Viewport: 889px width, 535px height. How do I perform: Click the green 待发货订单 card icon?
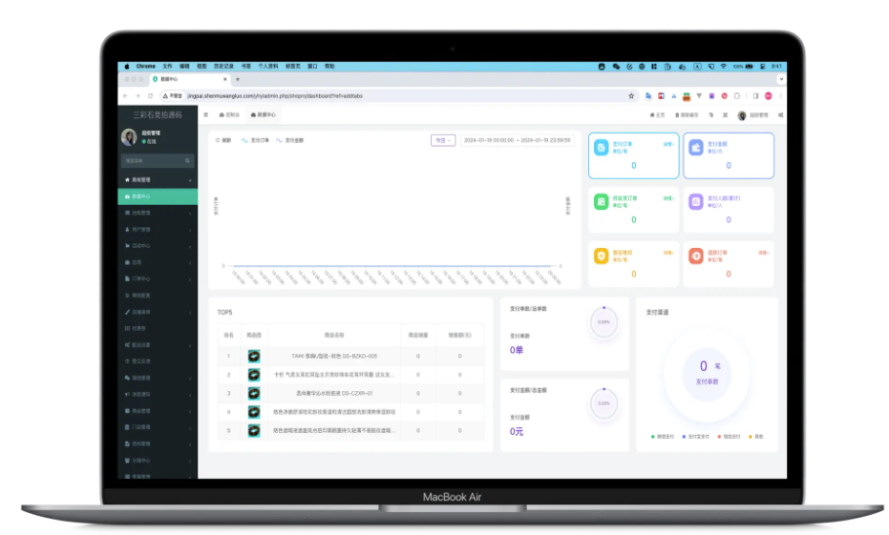point(601,201)
